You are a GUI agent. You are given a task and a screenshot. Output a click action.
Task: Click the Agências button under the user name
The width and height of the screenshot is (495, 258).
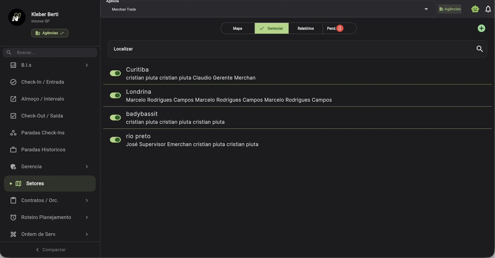(50, 33)
